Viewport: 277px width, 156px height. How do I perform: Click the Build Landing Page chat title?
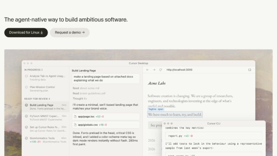(84, 71)
